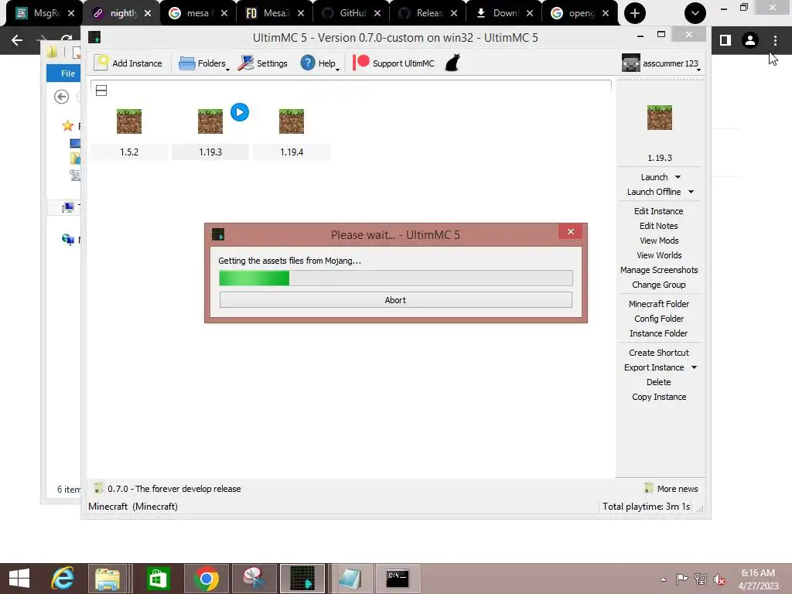Open the Config Folder
792x594 pixels.
click(x=659, y=319)
